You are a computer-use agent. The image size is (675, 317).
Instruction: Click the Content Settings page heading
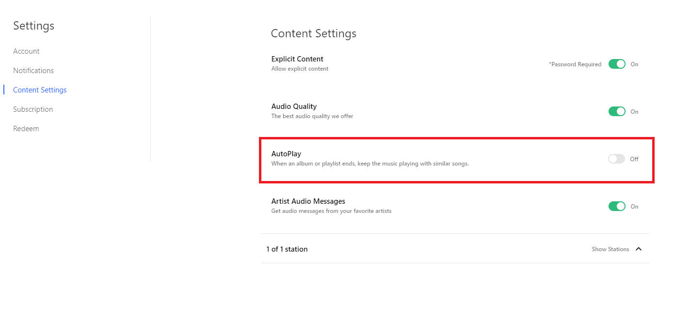313,33
